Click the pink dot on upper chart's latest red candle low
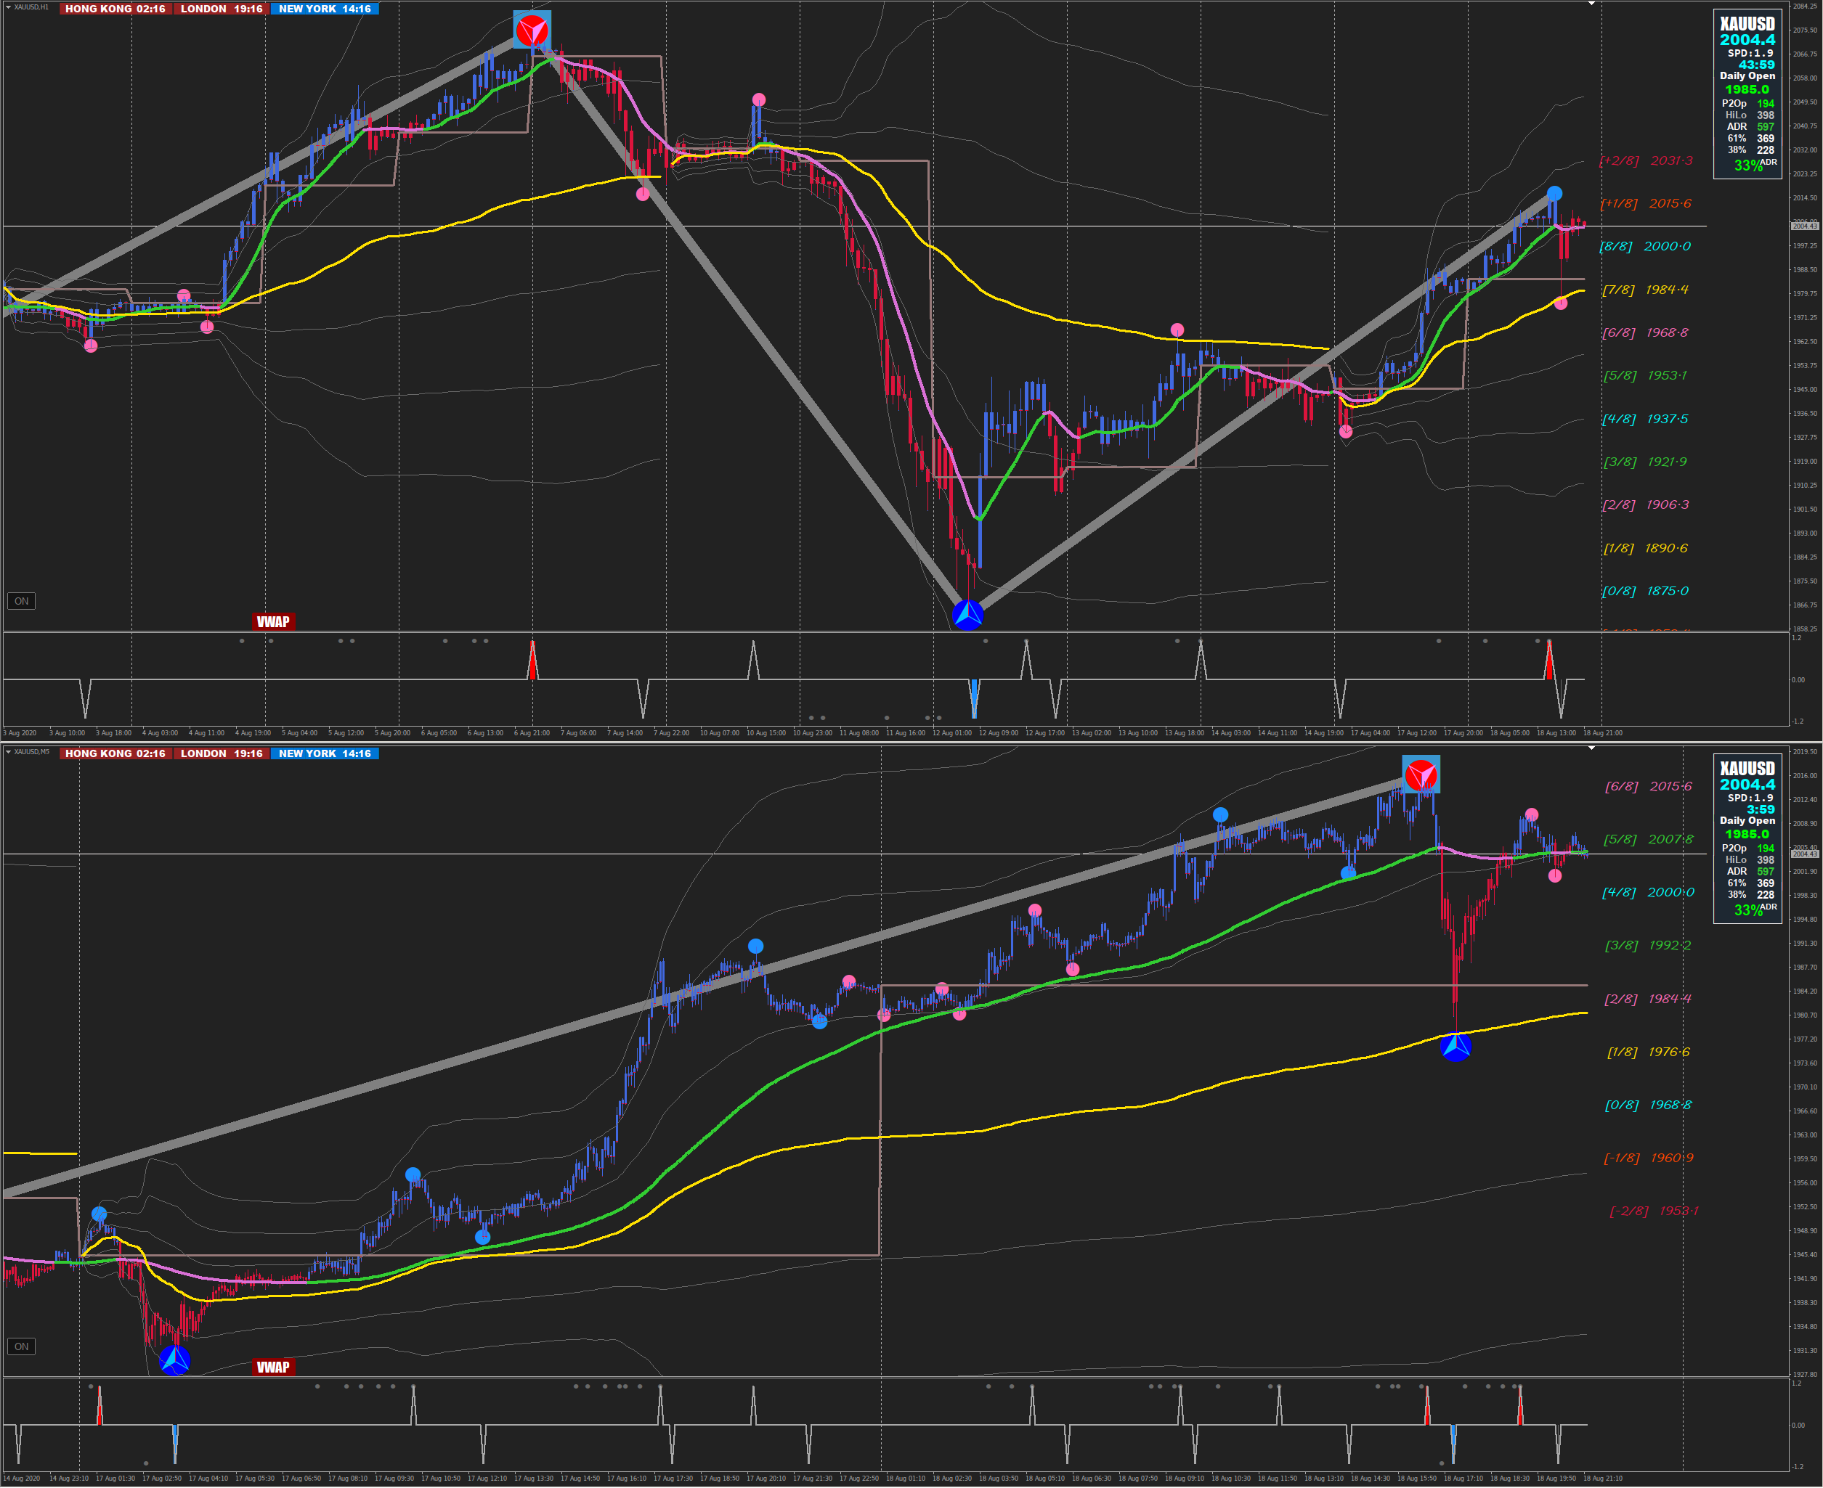Viewport: 1823px width, 1488px height. (1561, 303)
